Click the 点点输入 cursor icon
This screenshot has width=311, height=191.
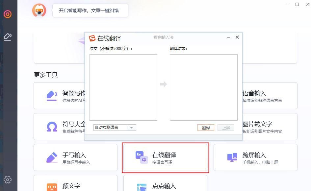(142, 187)
